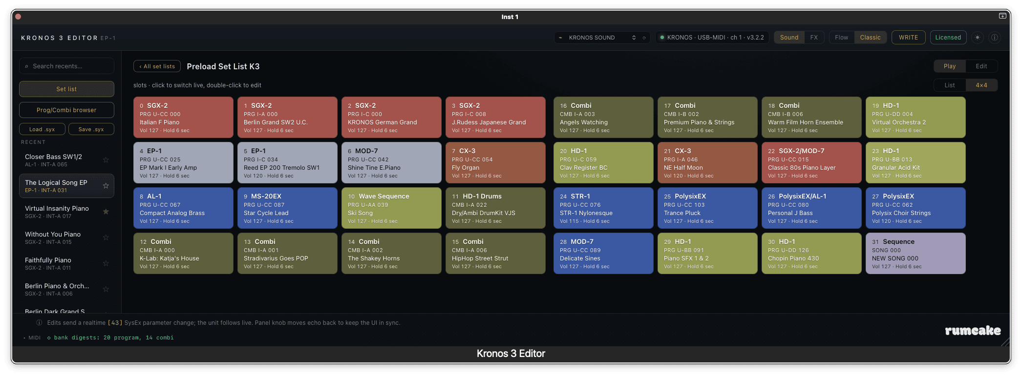
Task: Select slot 0 Italian F Piano
Action: [x=183, y=118]
